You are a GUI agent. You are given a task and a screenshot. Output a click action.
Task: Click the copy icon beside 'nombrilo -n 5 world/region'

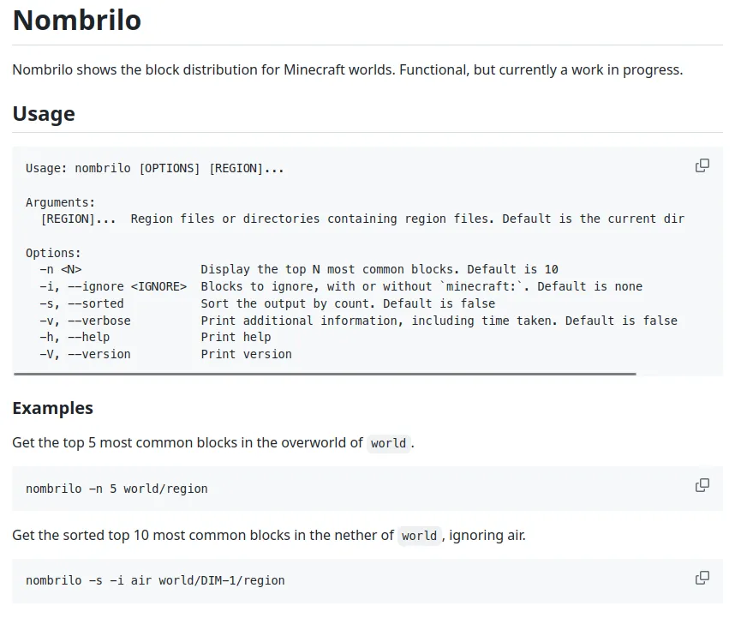(702, 485)
